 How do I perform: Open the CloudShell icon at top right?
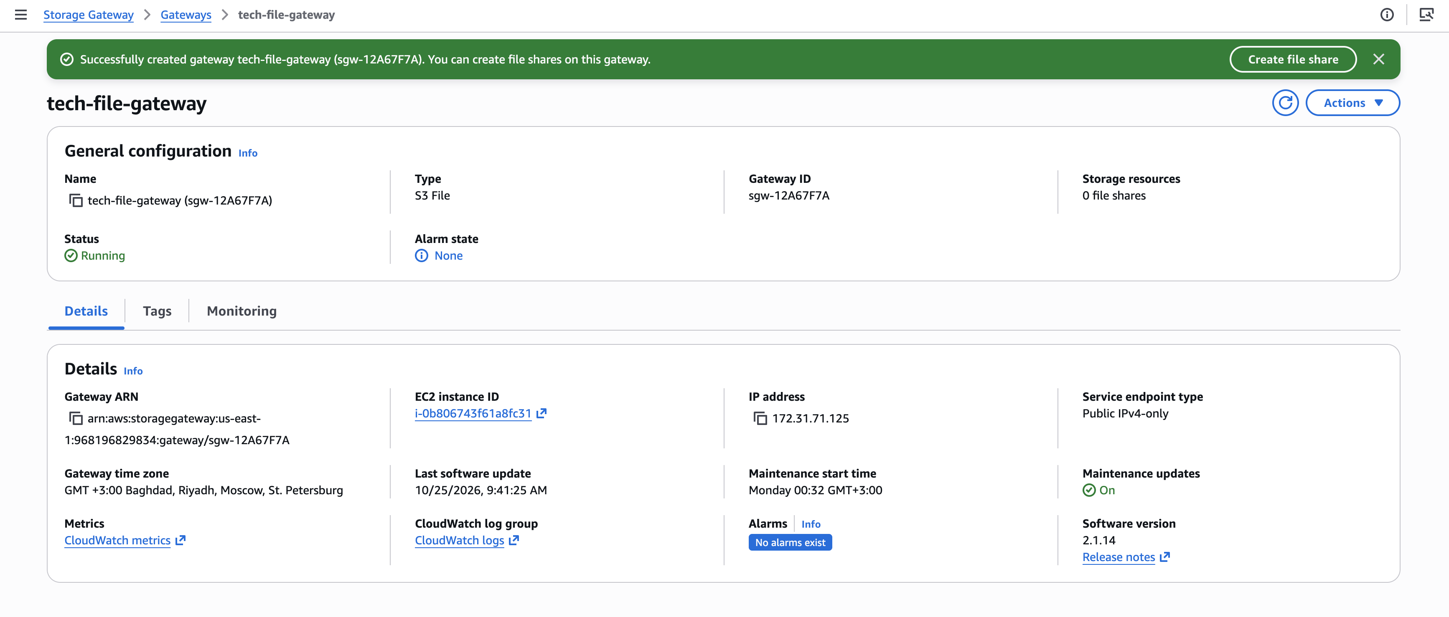point(1426,15)
